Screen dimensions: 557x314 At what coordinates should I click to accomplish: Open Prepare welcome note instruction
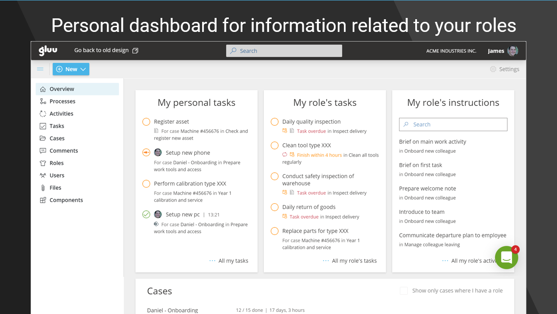coord(427,188)
